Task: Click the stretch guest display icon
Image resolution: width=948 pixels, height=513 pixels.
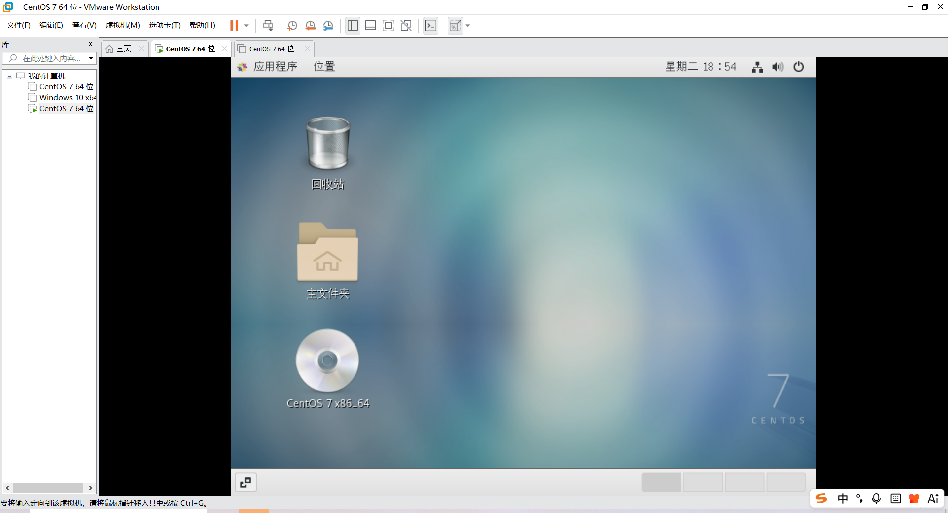Action: click(x=455, y=26)
